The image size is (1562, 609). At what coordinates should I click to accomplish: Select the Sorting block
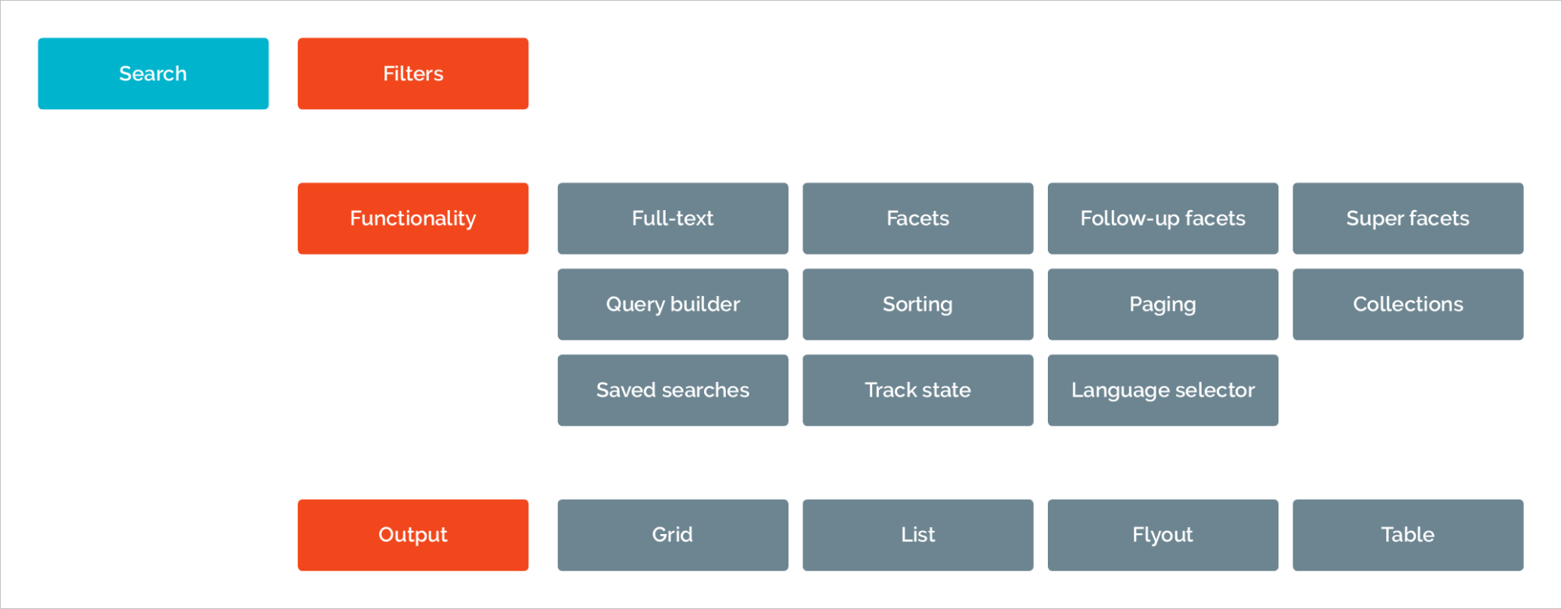pyautogui.click(x=917, y=304)
